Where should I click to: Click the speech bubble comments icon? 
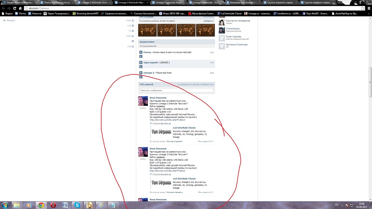(x=133, y=41)
